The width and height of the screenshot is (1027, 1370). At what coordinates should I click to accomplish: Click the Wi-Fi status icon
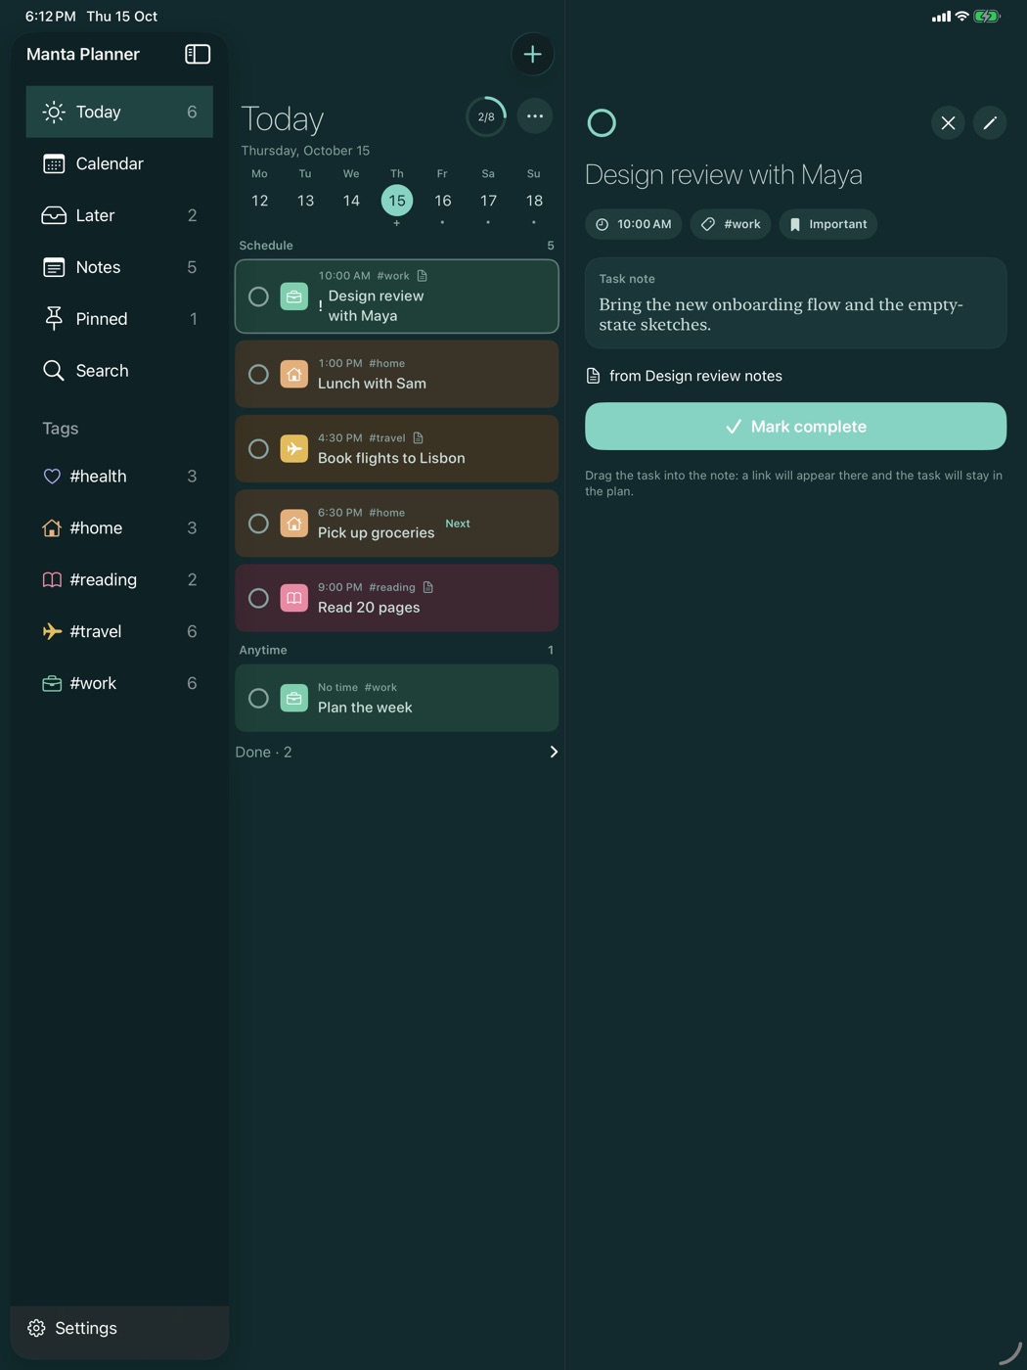[961, 17]
